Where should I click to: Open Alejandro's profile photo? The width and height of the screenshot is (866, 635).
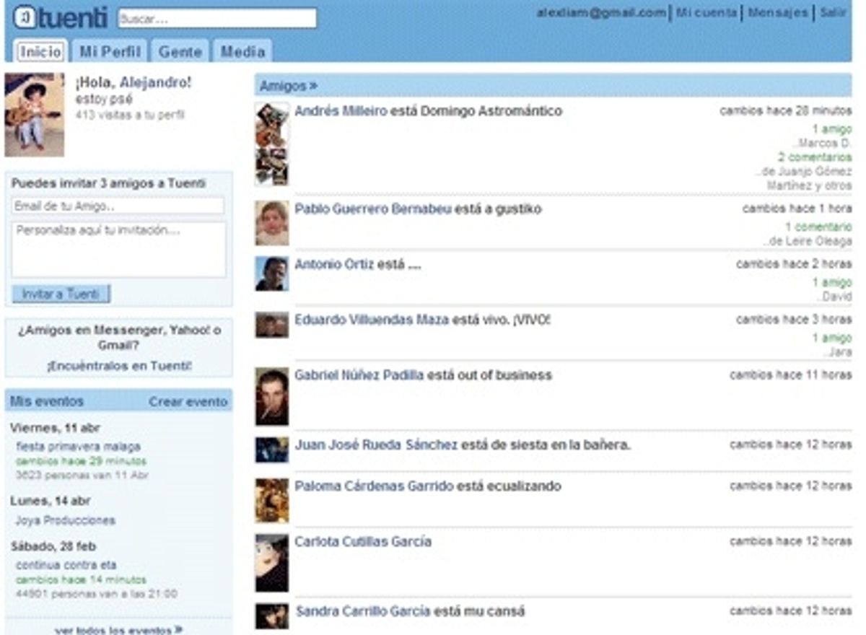[x=35, y=115]
